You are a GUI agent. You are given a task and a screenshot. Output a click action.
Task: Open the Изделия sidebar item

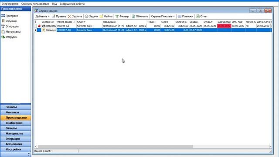pos(9,21)
